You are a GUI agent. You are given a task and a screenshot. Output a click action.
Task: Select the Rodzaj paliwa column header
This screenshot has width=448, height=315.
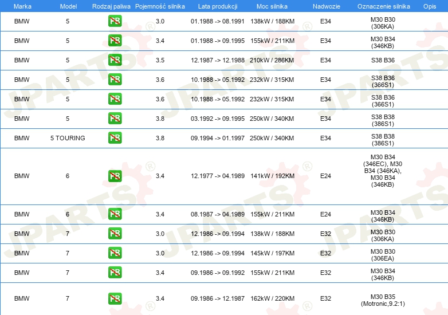(x=111, y=6)
